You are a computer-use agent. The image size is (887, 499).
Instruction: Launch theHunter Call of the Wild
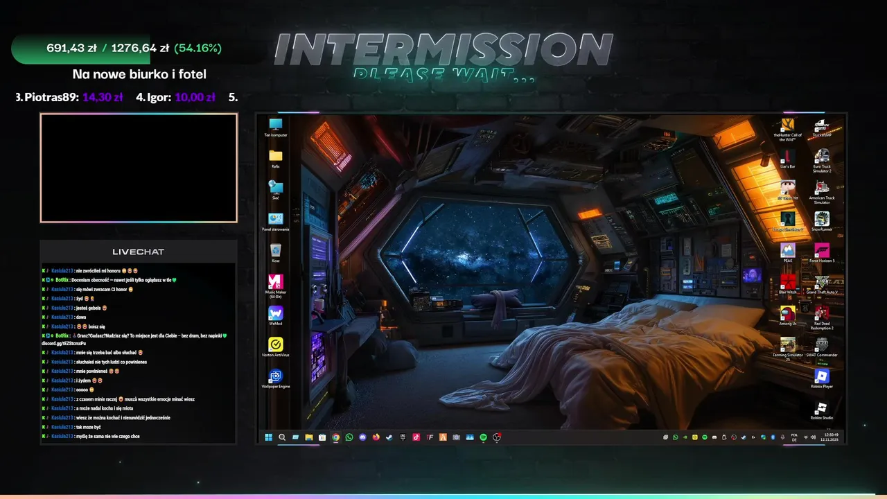coord(788,130)
